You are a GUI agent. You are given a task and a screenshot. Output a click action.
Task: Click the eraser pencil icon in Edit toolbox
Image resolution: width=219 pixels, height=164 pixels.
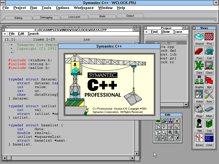(x=171, y=127)
